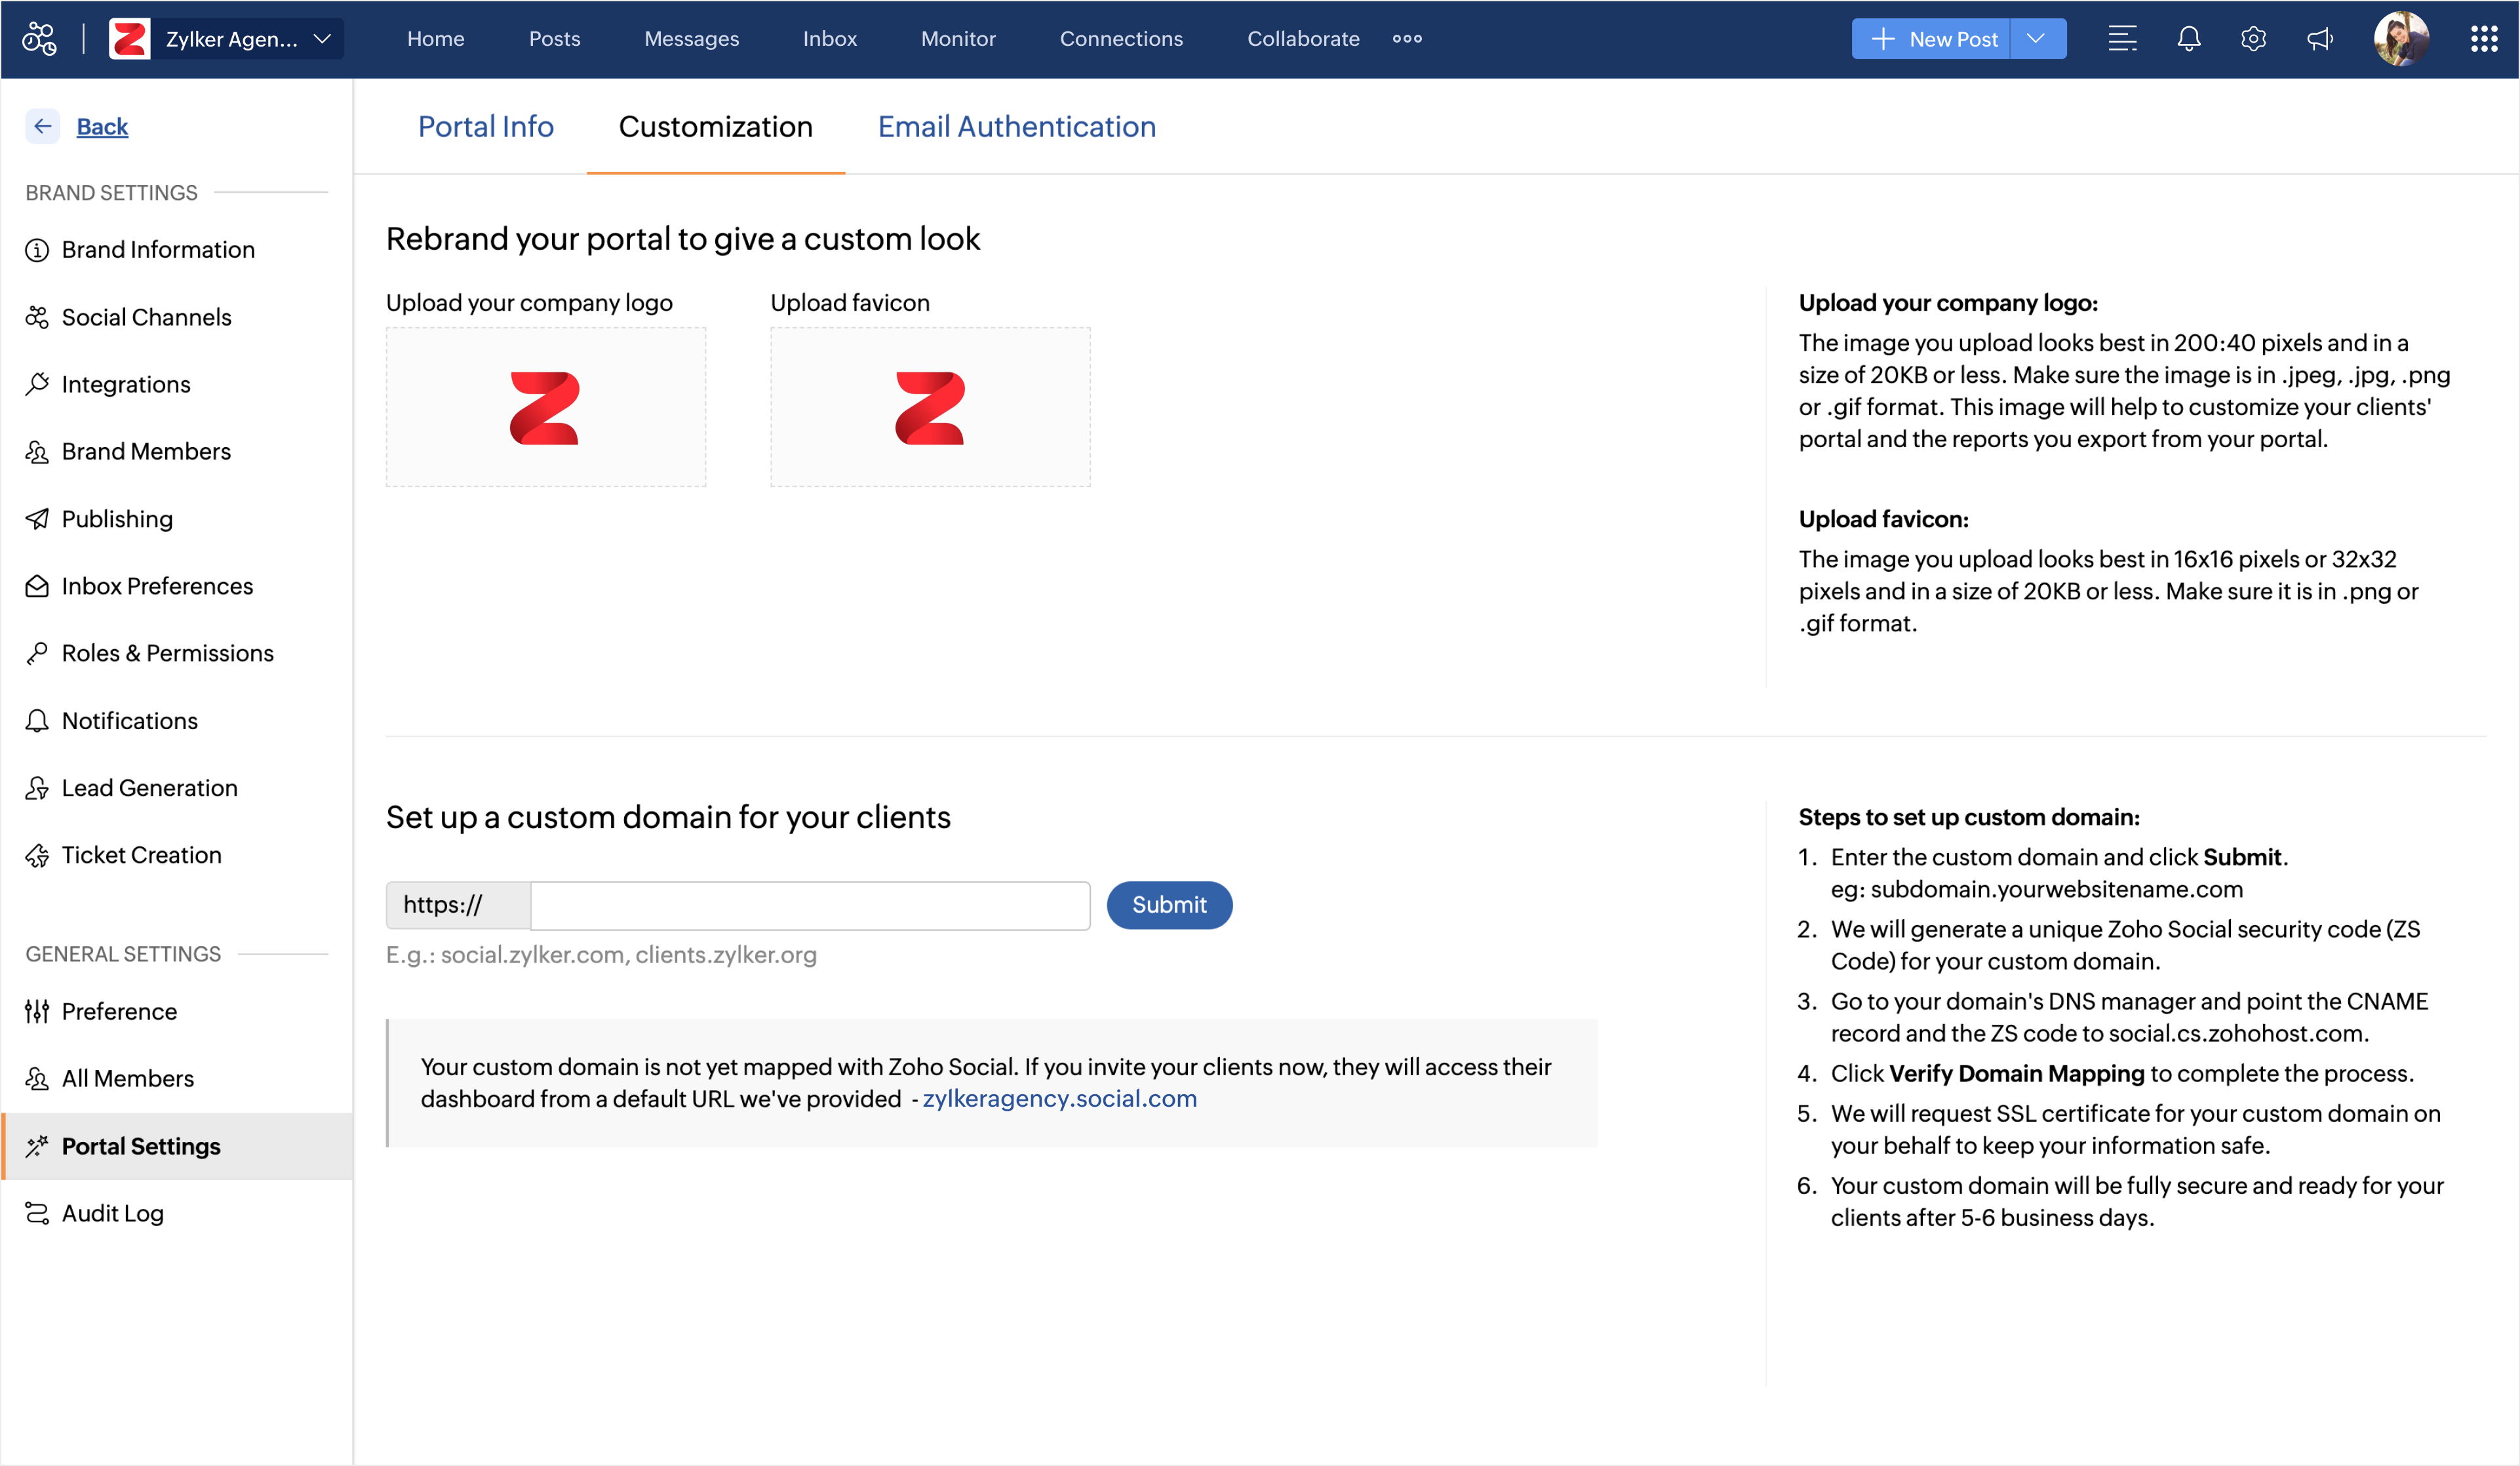Open the zylkeragency.social.com link
The height and width of the screenshot is (1466, 2520).
[x=1059, y=1098]
